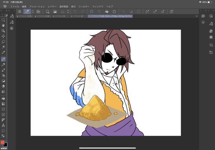Select the Eyedropper tool
Screen dimensions: 215x150
(x=3, y=52)
